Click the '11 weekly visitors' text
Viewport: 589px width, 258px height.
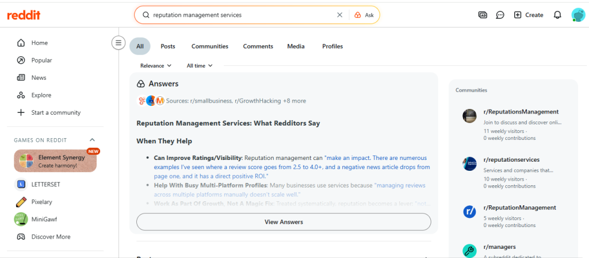503,131
